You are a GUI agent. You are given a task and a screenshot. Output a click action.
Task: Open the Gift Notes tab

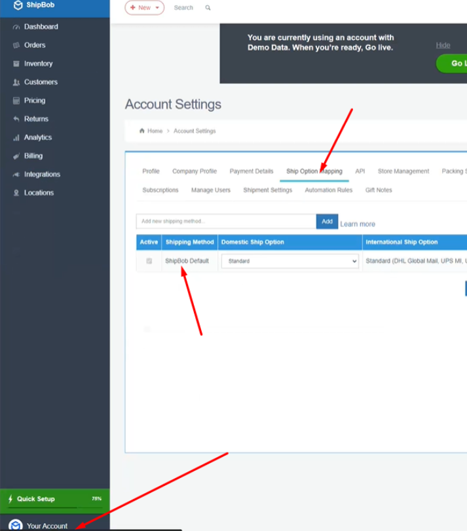coord(379,190)
